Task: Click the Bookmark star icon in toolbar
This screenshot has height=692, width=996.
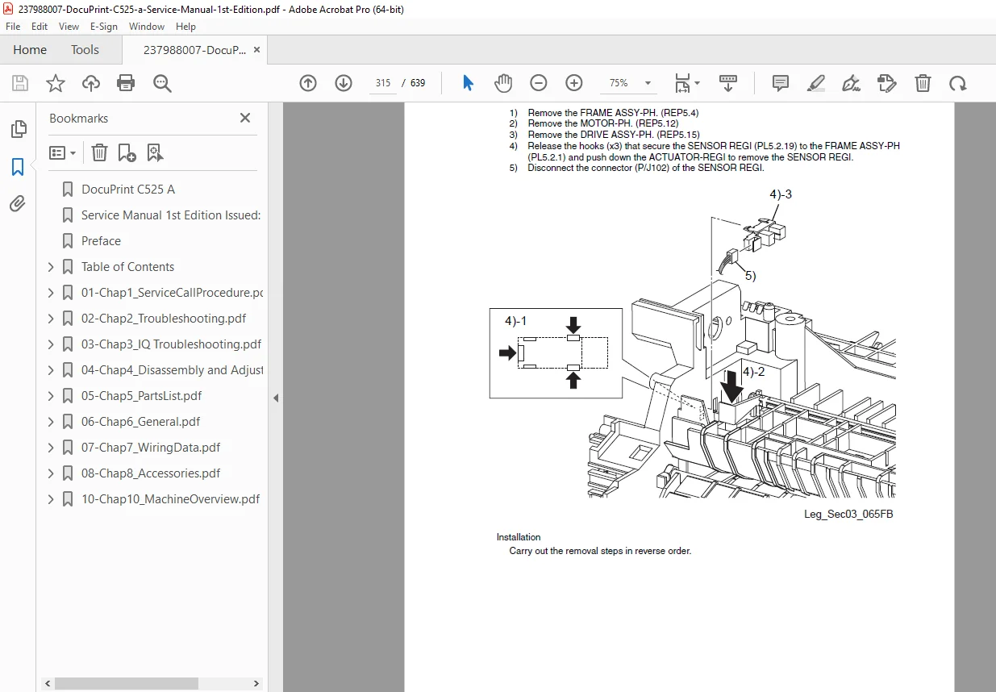Action: click(55, 83)
